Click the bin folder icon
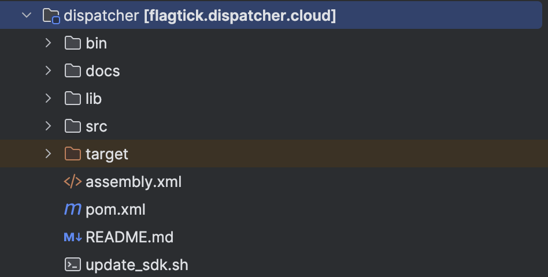Viewport: 548px width, 277px height. click(x=72, y=43)
